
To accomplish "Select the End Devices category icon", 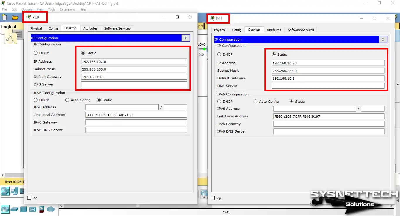I will pos(14,191).
